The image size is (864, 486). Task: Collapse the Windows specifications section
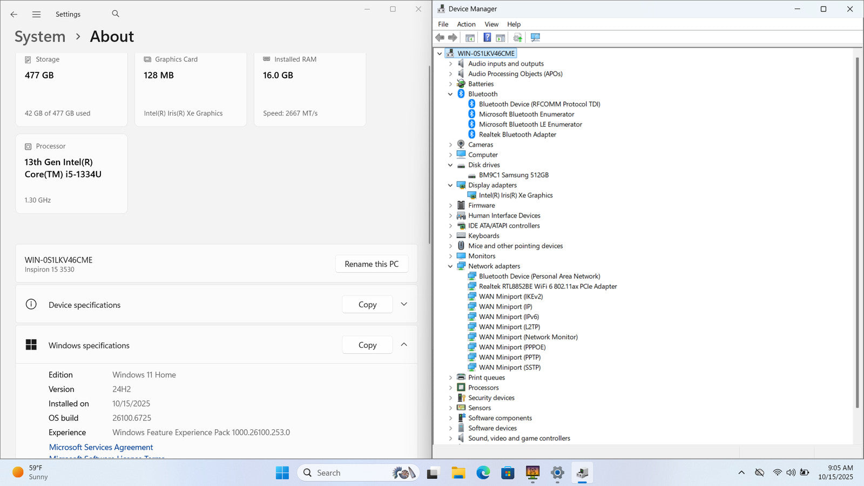click(x=404, y=345)
